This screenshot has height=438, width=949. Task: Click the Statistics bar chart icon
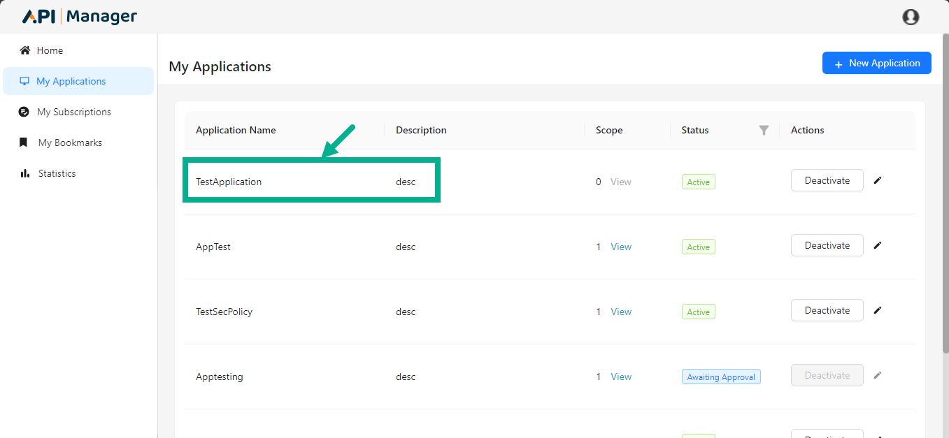[25, 173]
